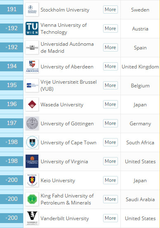Click the TU Wien logo icon
Viewport: 160px width, 228px height.
click(32, 28)
